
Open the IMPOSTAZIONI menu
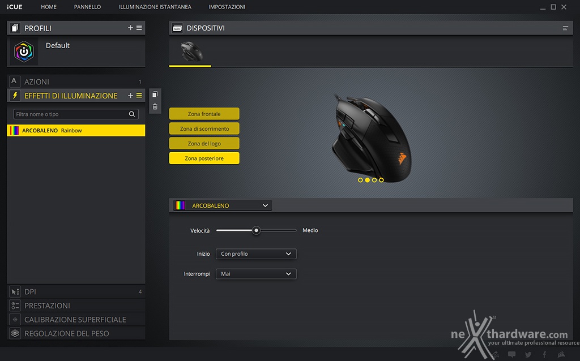[227, 7]
